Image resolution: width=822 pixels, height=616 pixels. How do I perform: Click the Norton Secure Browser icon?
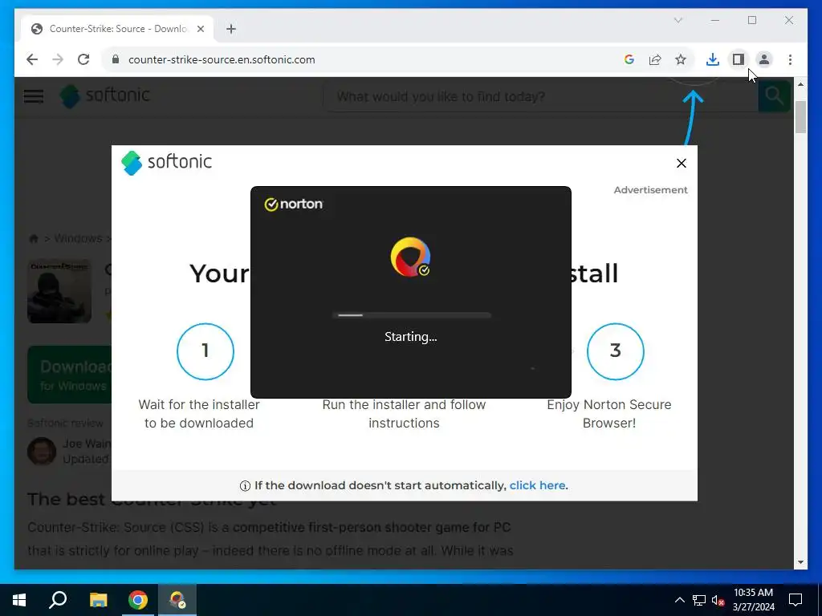pos(410,257)
